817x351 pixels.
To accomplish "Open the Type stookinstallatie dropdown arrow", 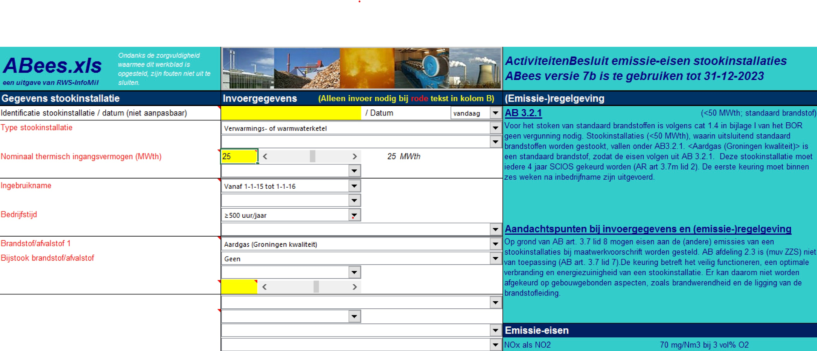I will (x=495, y=128).
